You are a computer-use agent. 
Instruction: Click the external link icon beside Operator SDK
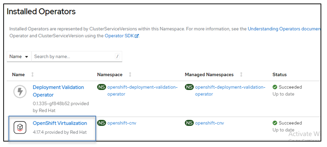point(137,36)
